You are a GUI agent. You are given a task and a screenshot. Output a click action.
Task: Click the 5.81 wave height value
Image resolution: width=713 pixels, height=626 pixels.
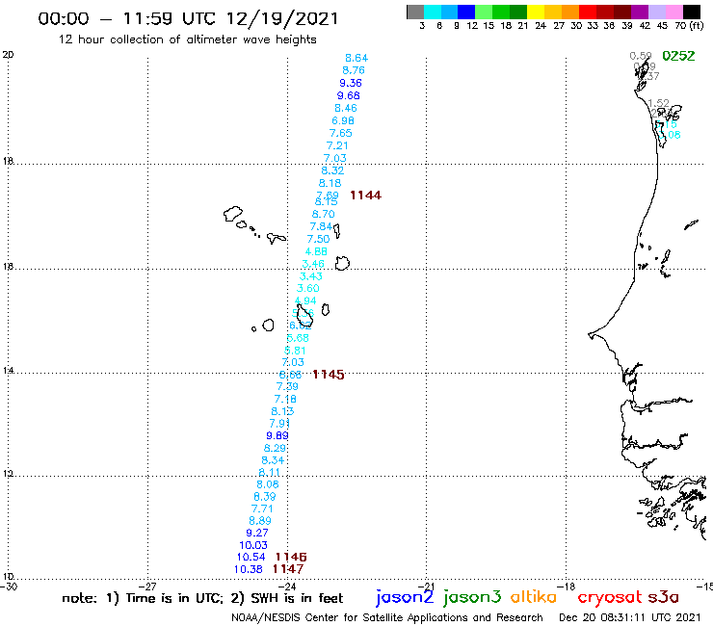click(295, 351)
